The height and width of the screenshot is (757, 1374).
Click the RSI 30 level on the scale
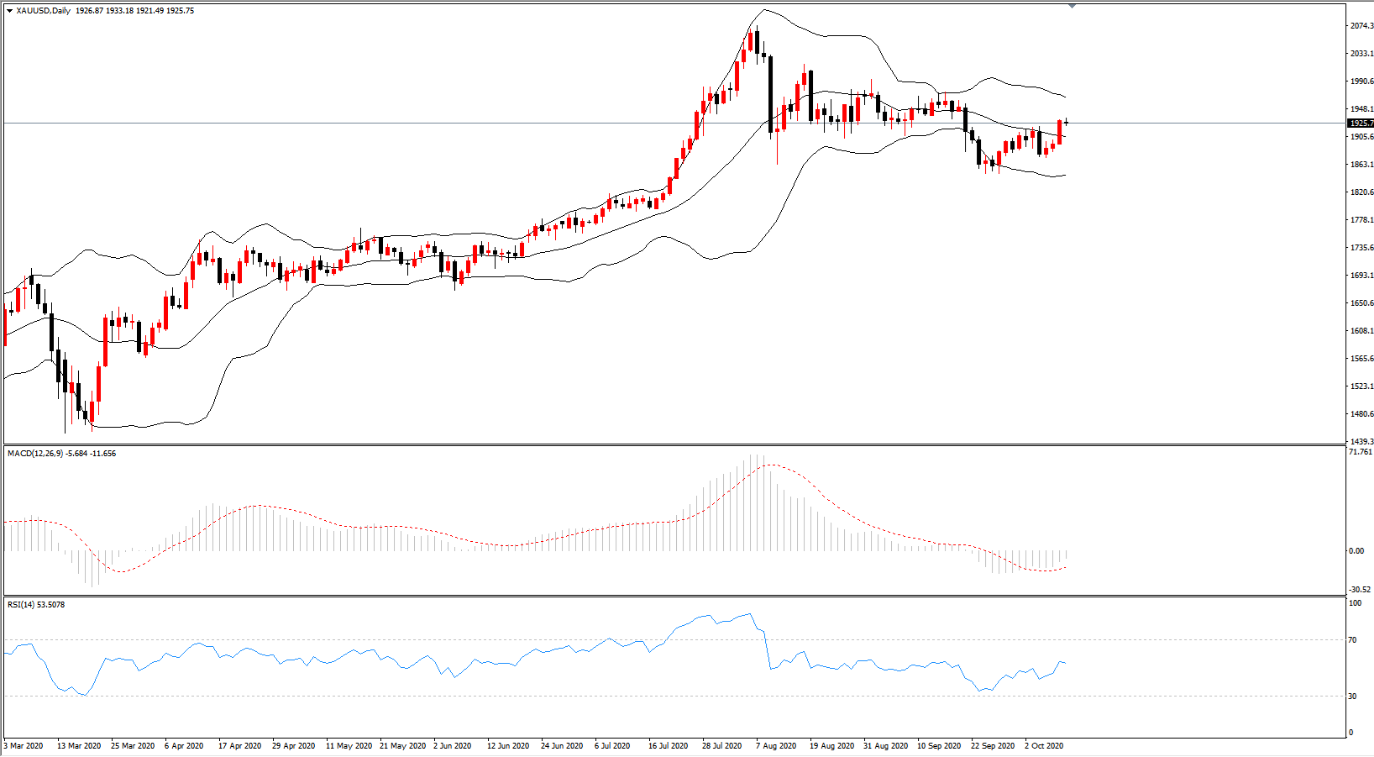[x=1352, y=697]
